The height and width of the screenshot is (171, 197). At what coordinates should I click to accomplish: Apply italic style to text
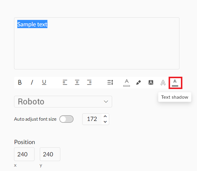tap(32, 83)
